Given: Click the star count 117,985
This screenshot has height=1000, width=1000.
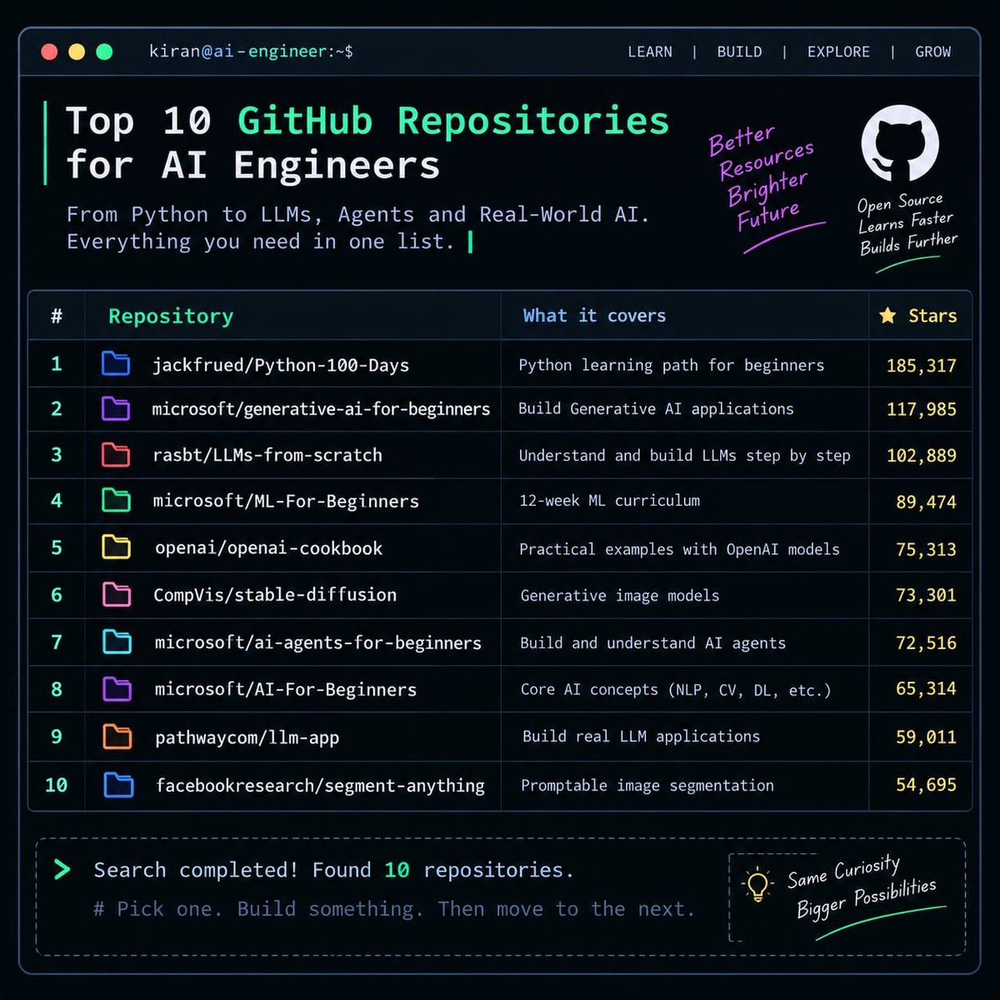Looking at the screenshot, I should [921, 409].
